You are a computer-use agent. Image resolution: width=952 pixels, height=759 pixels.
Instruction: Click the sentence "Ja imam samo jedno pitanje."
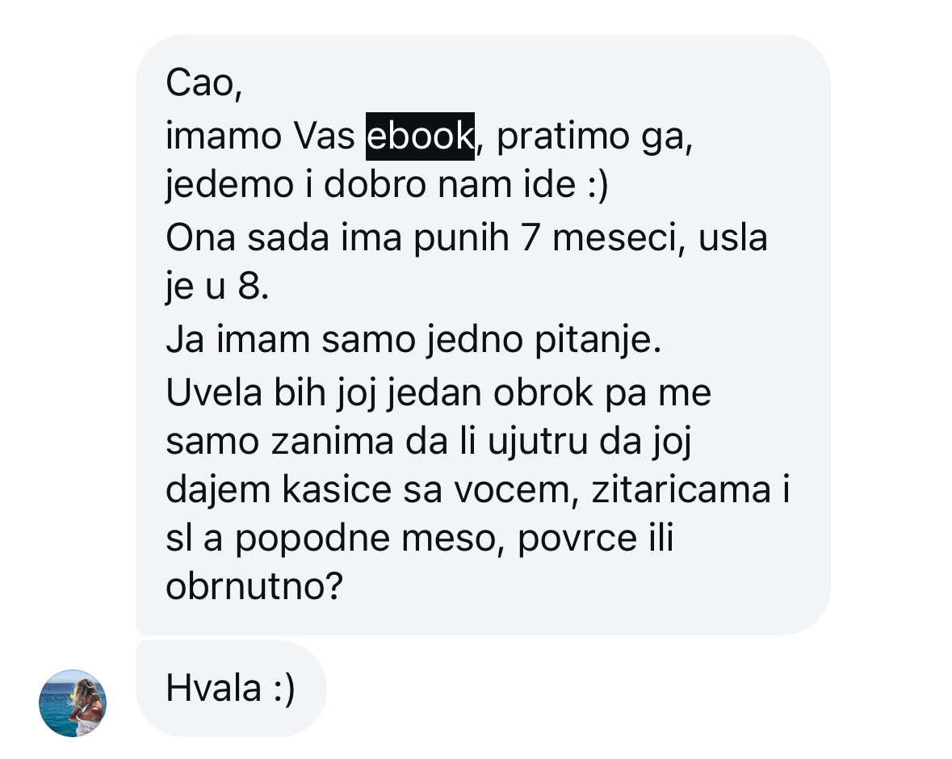(413, 340)
